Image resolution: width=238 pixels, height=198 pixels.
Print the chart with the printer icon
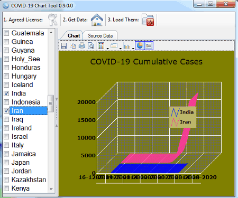(x=82, y=46)
